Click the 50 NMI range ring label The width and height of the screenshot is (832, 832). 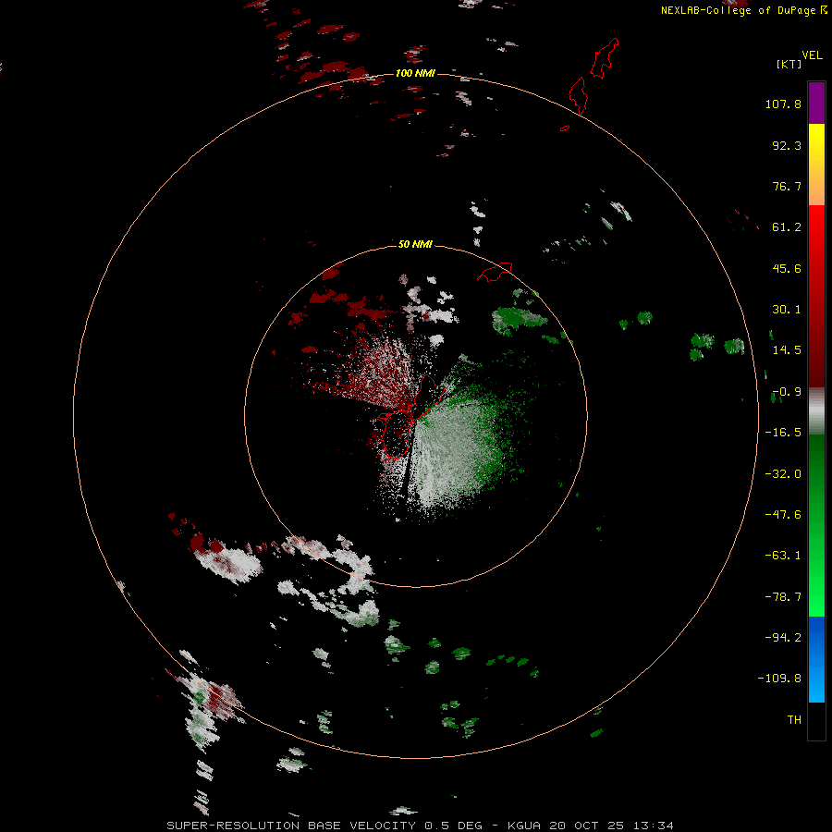click(415, 244)
